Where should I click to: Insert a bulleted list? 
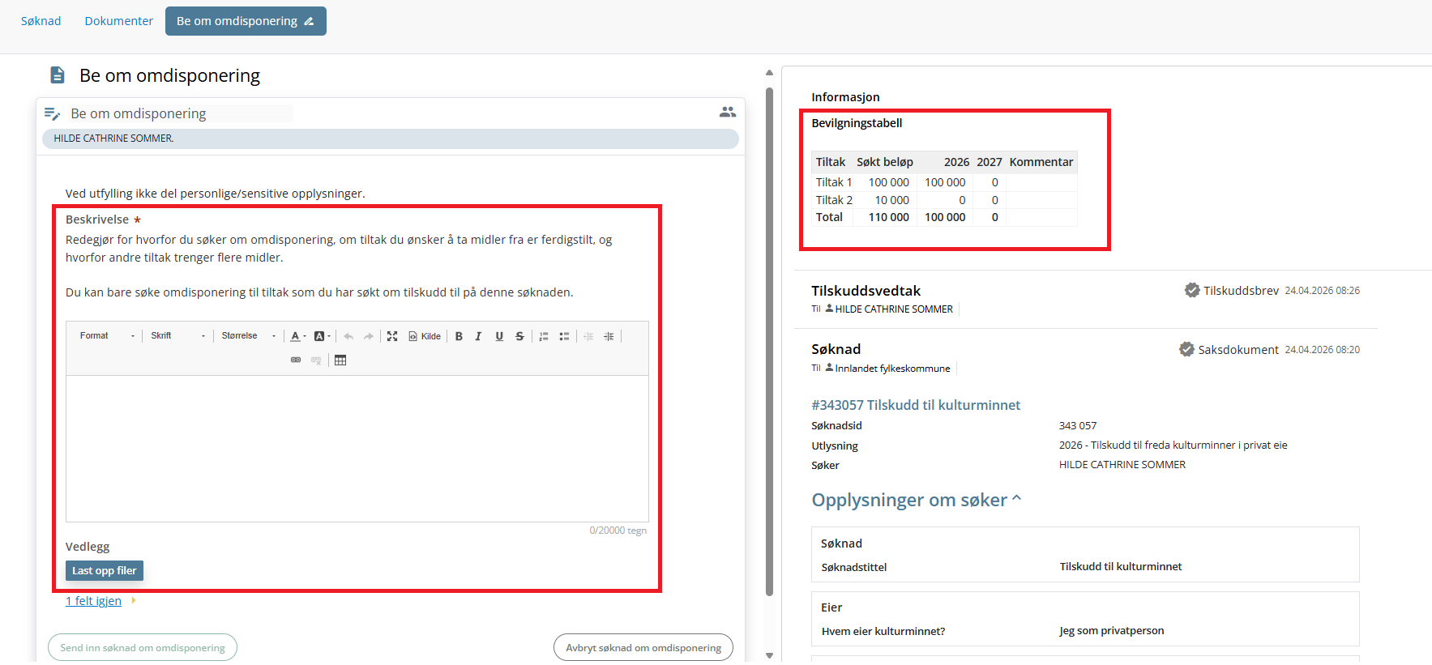pyautogui.click(x=564, y=336)
